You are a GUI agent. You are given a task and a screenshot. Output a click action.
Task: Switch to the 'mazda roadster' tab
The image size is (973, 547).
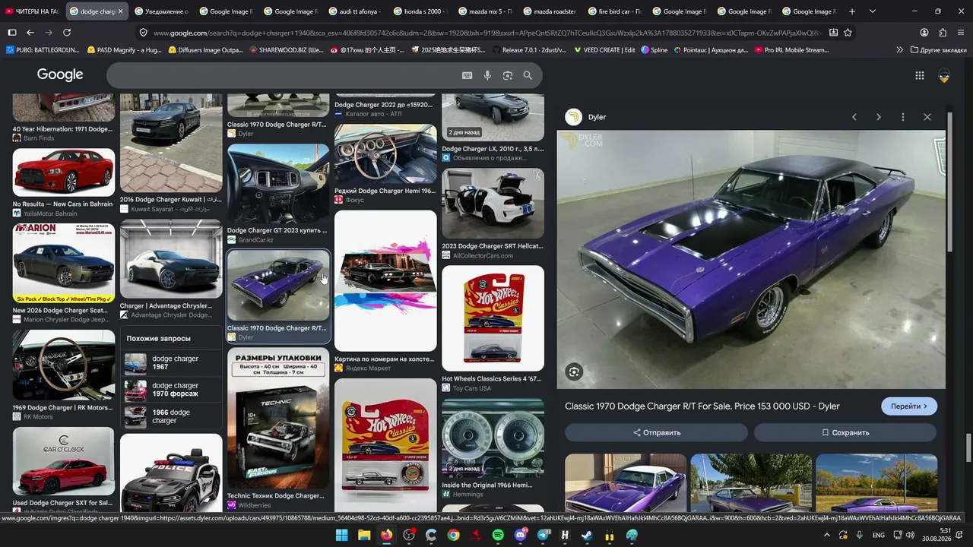pyautogui.click(x=550, y=11)
